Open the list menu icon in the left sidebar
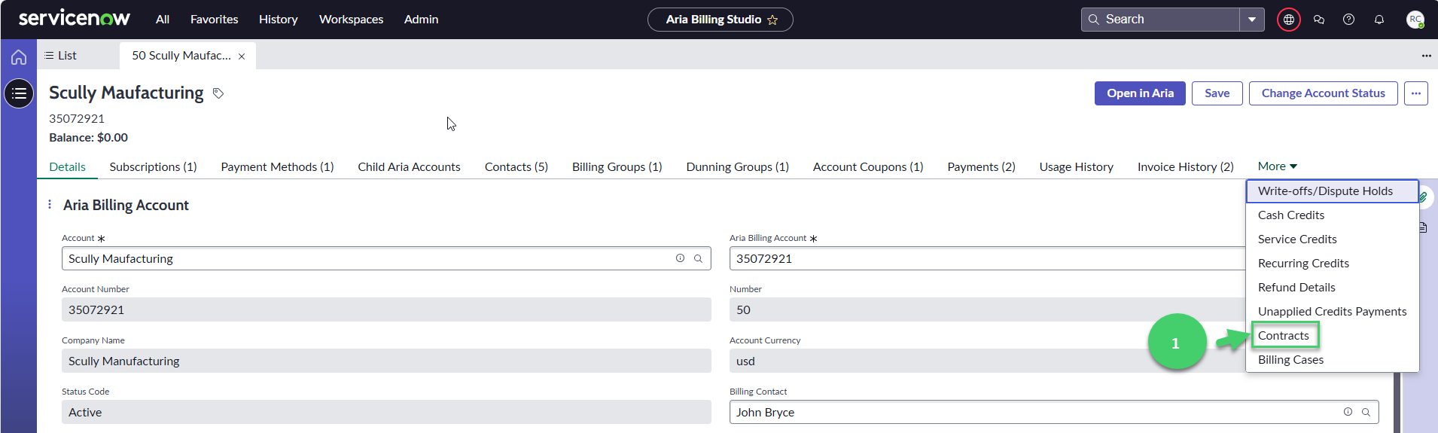 click(x=19, y=93)
